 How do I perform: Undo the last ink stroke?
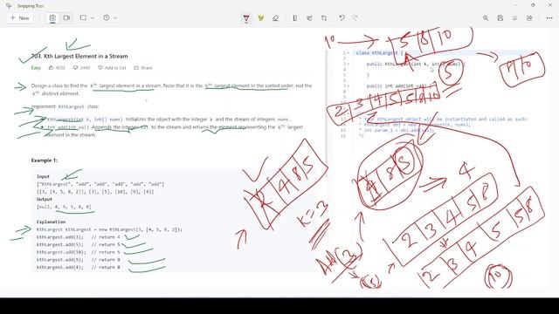click(342, 18)
